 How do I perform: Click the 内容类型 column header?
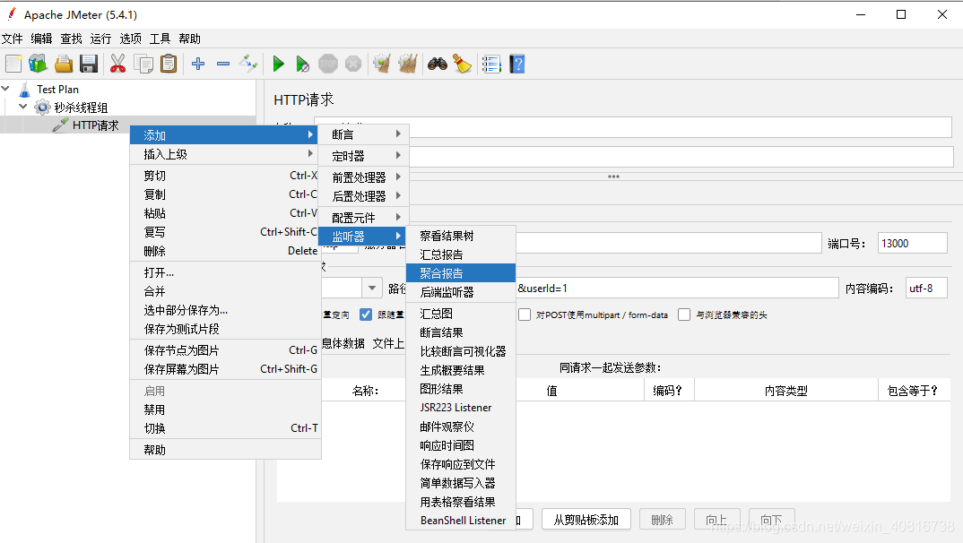coord(786,390)
